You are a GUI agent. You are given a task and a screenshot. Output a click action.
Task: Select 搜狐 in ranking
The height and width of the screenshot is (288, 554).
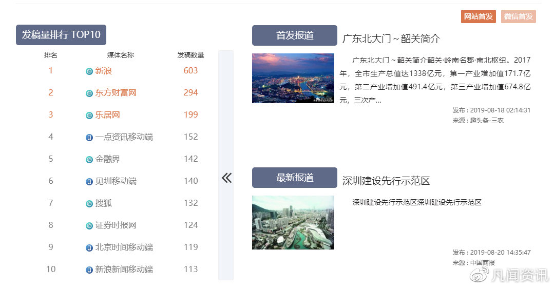[x=104, y=203]
